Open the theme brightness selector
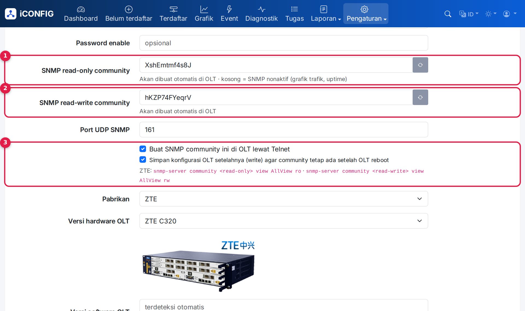The width and height of the screenshot is (525, 311). tap(491, 14)
